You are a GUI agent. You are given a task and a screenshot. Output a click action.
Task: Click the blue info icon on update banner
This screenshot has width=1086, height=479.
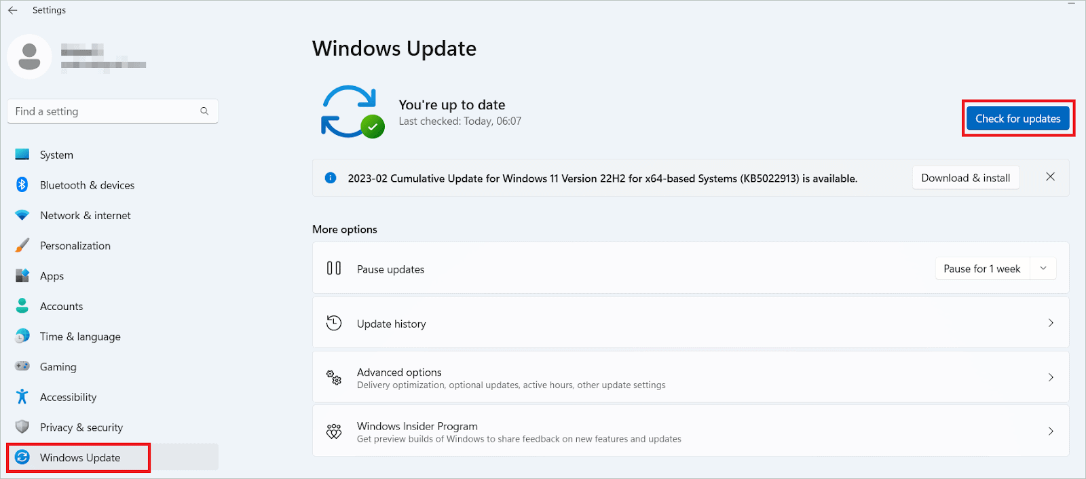click(x=331, y=178)
